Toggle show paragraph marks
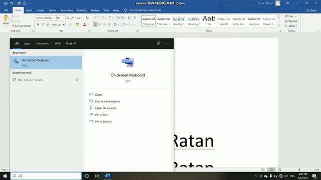Viewport: 321px width, 180px height. coord(135,18)
